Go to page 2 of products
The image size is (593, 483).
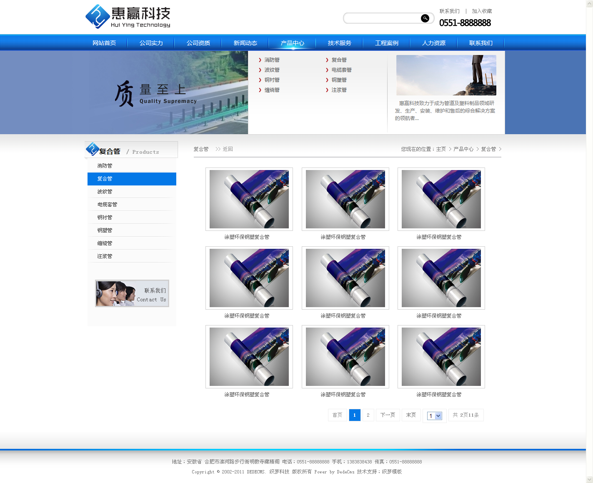click(368, 415)
